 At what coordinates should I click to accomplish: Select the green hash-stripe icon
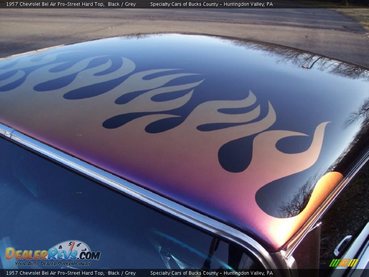[x=334, y=263]
